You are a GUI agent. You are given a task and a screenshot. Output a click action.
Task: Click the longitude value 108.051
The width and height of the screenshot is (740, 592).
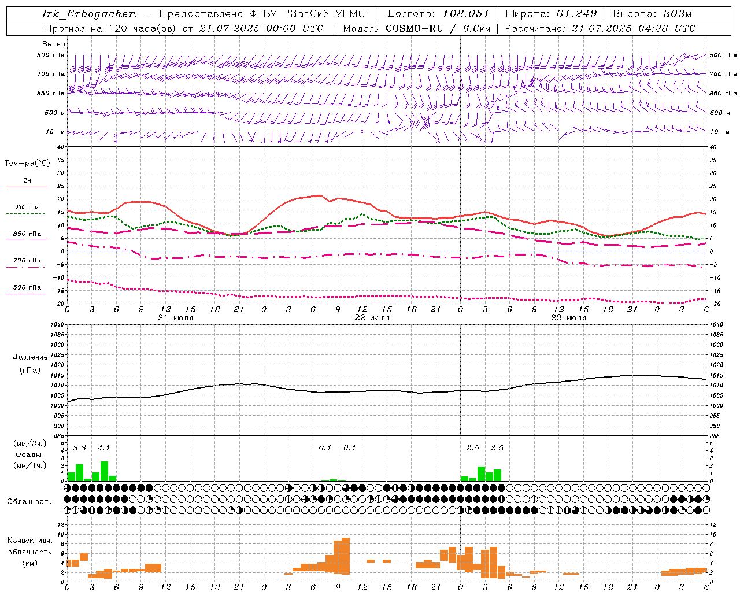pyautogui.click(x=465, y=14)
